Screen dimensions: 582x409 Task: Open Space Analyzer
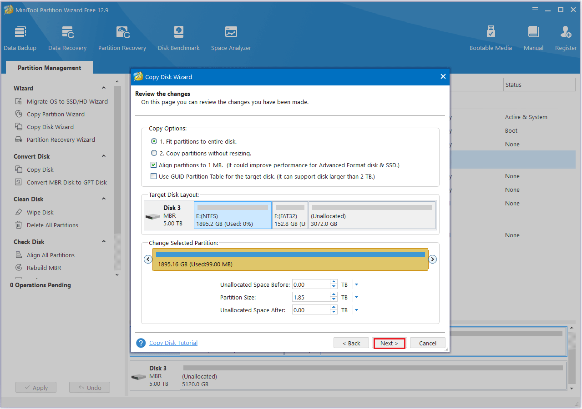(231, 38)
